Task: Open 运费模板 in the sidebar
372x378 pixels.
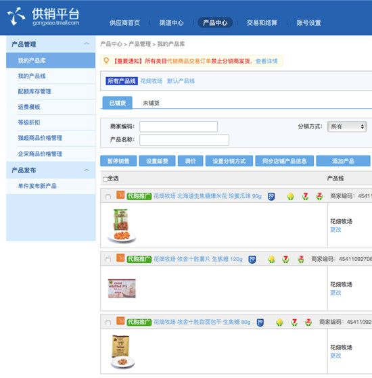Action: pos(29,107)
